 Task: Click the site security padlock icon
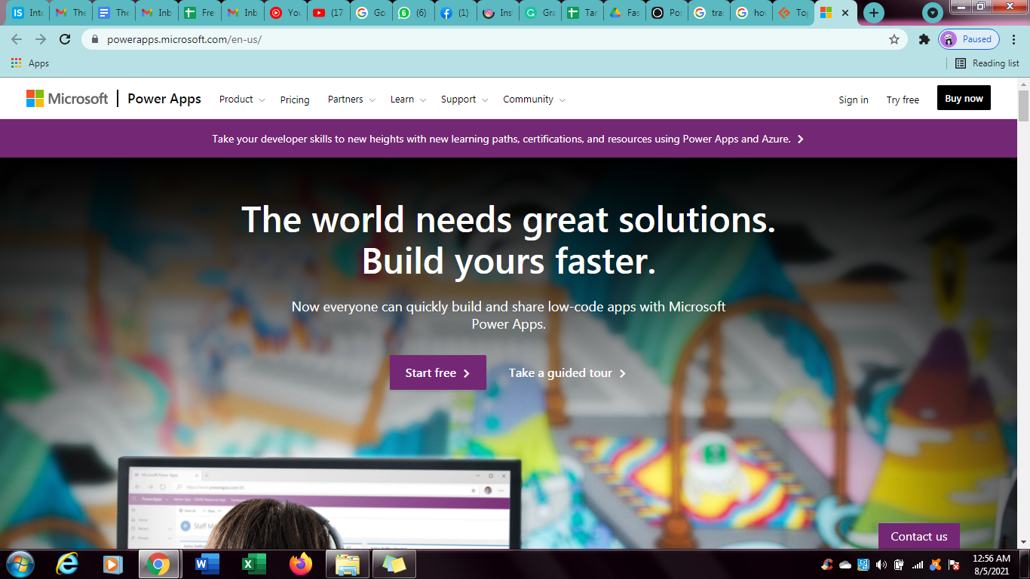click(x=95, y=39)
